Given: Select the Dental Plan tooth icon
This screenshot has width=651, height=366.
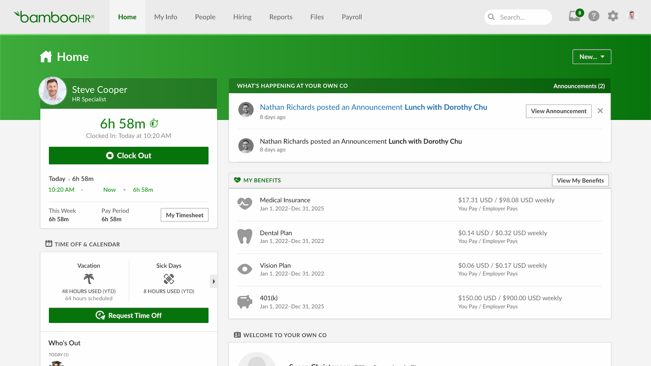Looking at the screenshot, I should [245, 236].
